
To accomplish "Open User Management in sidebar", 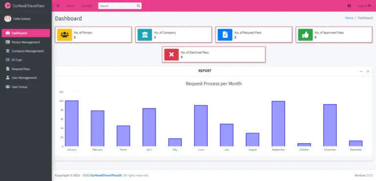I will [x=25, y=78].
